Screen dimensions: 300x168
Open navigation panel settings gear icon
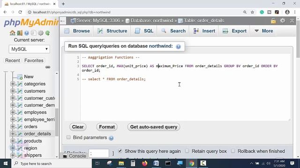41,33
